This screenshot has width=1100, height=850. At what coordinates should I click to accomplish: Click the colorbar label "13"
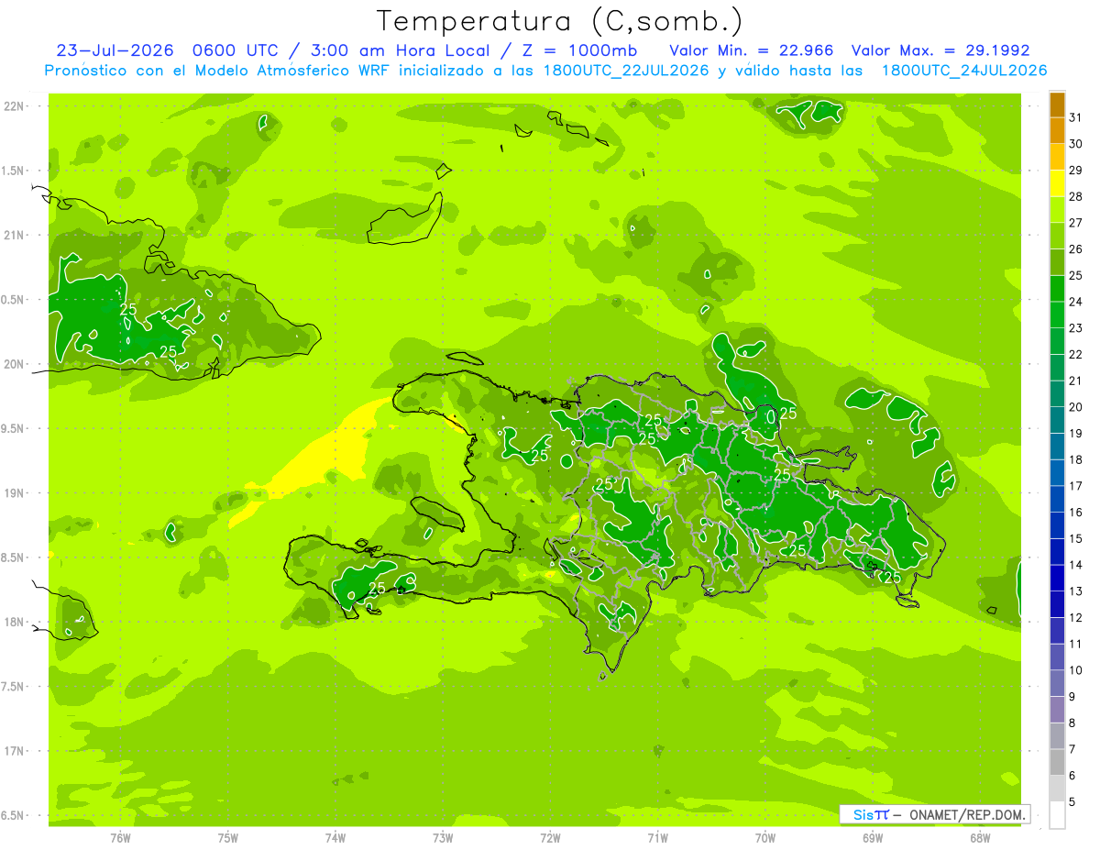[x=1076, y=591]
